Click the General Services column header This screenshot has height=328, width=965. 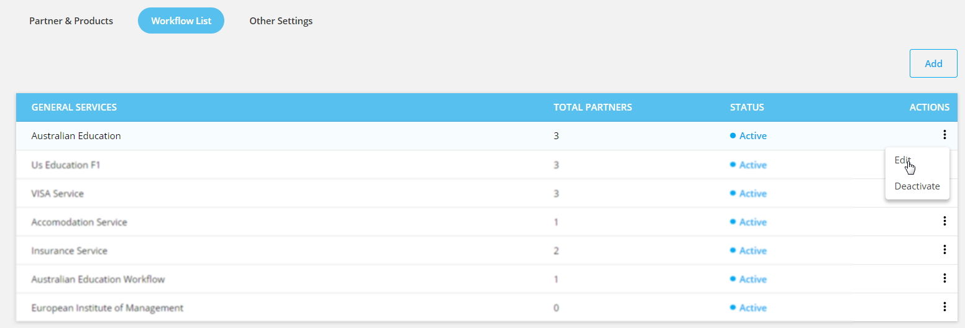point(74,107)
